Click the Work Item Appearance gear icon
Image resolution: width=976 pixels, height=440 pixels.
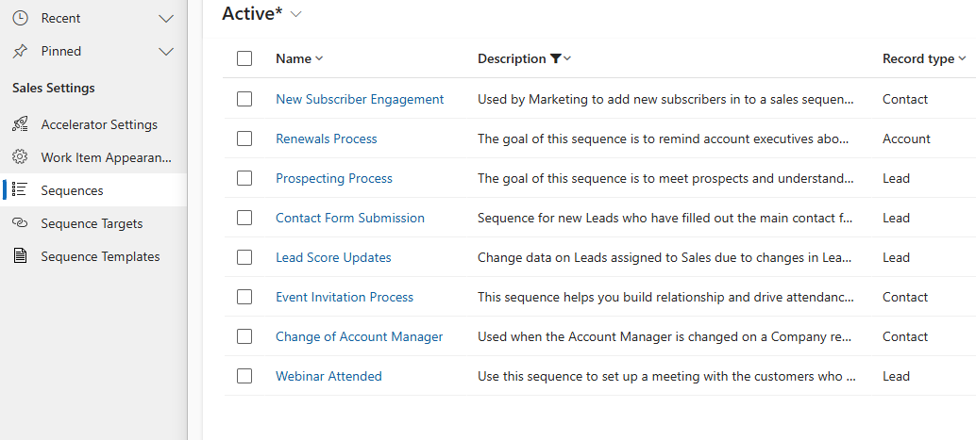[20, 157]
